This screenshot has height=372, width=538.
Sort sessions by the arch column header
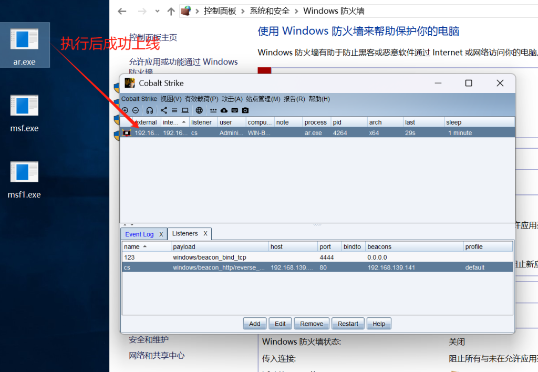[x=385, y=122]
